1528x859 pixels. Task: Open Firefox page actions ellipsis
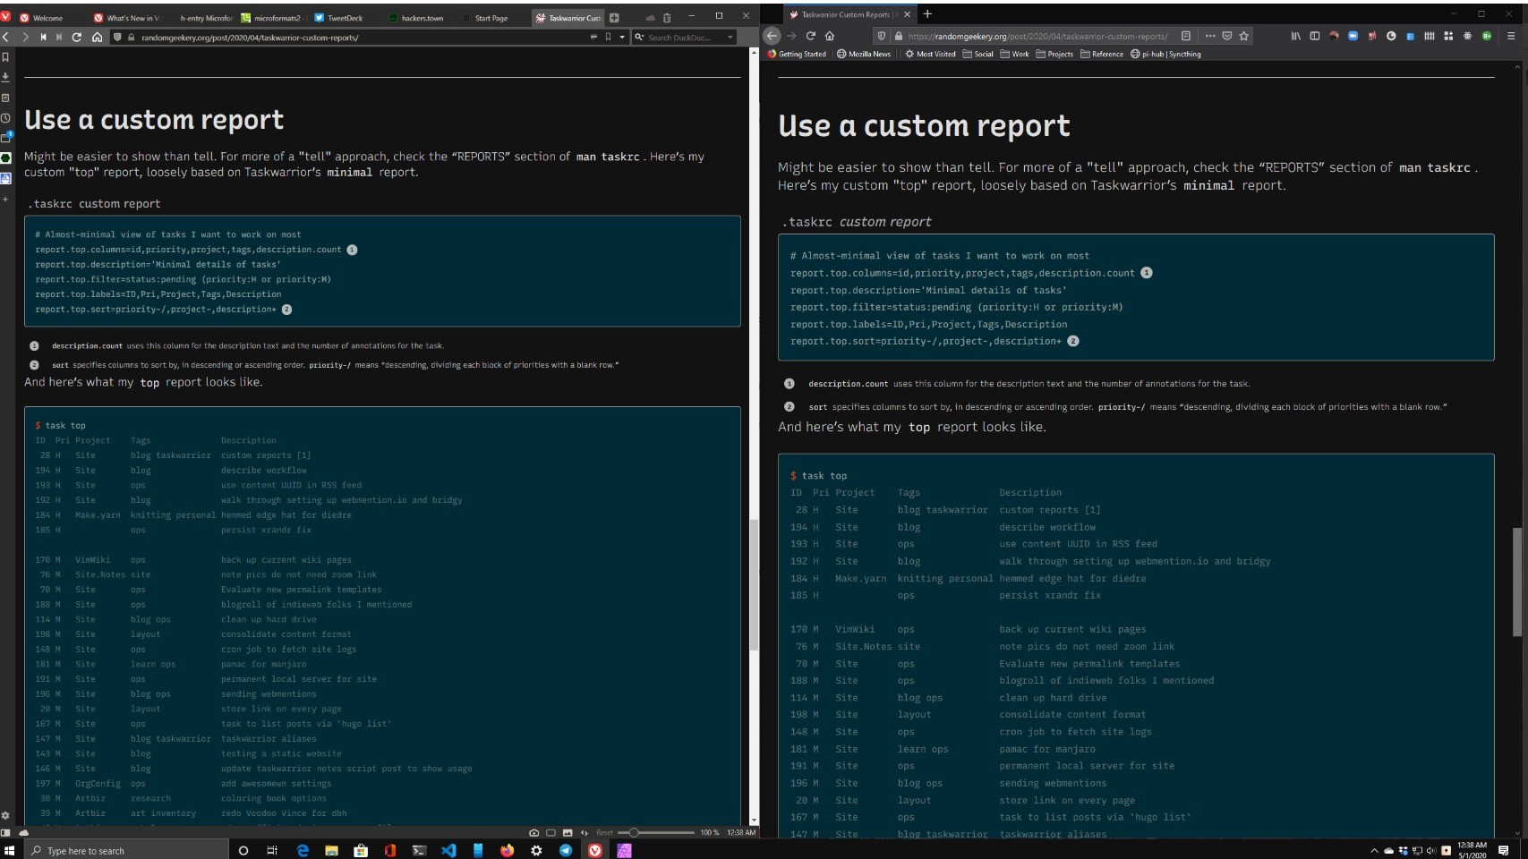pos(1210,36)
